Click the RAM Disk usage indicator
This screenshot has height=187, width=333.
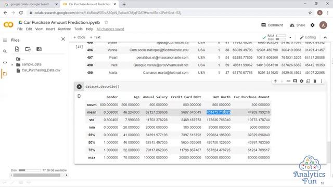[x=277, y=37]
